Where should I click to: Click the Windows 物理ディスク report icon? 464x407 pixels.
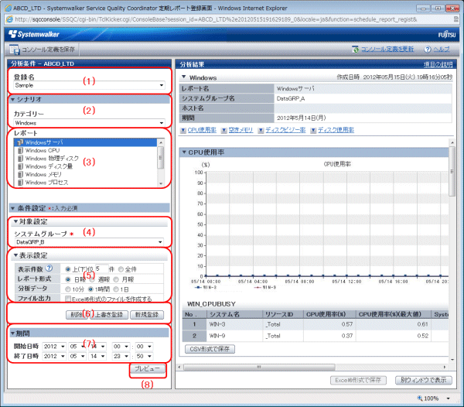click(x=20, y=159)
